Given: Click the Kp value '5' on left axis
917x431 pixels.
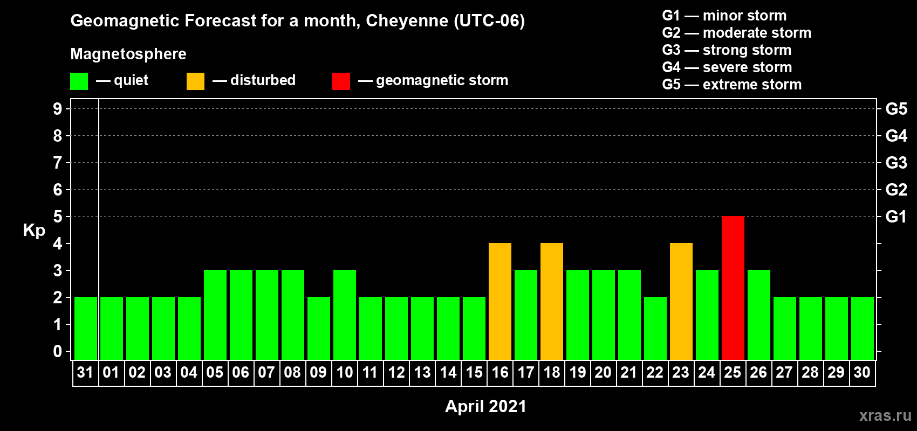Looking at the screenshot, I should coord(58,217).
